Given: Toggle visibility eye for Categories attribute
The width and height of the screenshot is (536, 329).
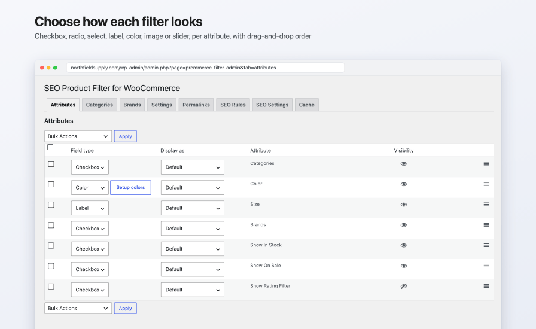Looking at the screenshot, I should pos(404,163).
